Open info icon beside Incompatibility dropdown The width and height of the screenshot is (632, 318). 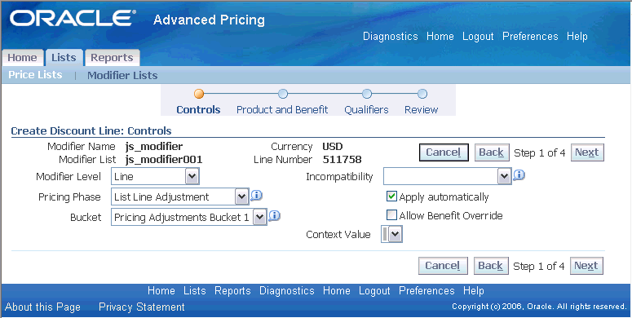coord(519,175)
